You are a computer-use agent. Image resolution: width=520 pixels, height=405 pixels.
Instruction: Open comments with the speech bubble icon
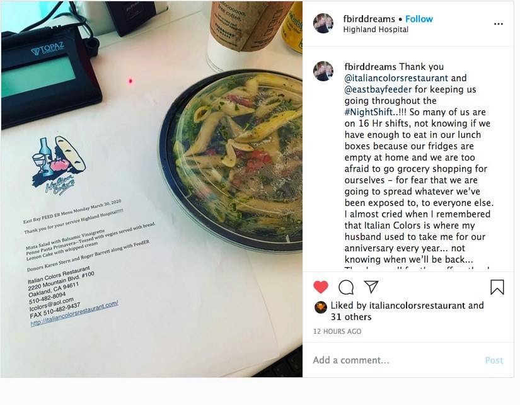pyautogui.click(x=346, y=287)
